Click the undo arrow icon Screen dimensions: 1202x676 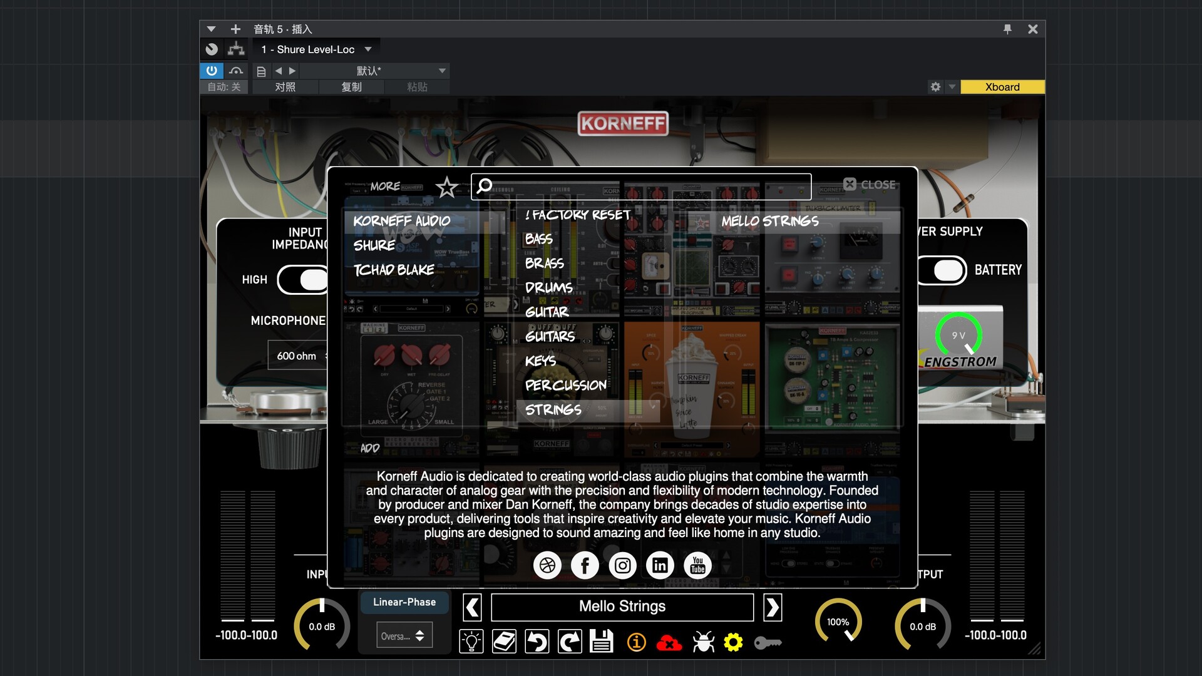[537, 642]
